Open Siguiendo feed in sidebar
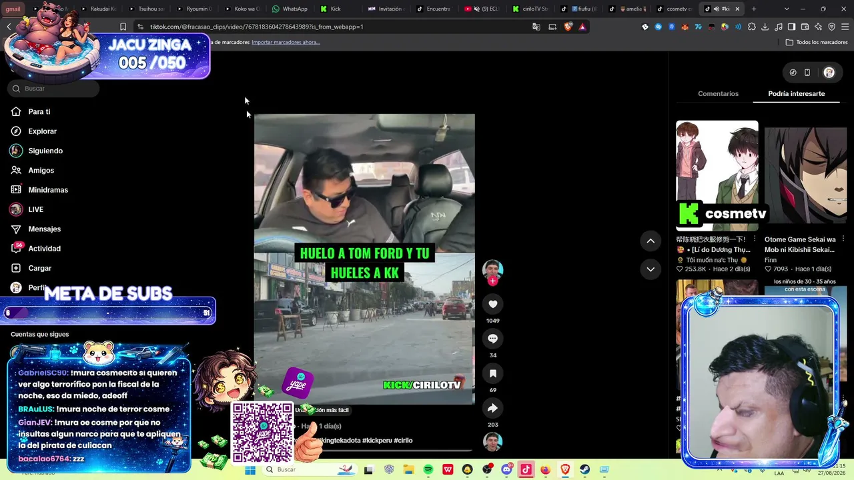854x480 pixels. (45, 151)
